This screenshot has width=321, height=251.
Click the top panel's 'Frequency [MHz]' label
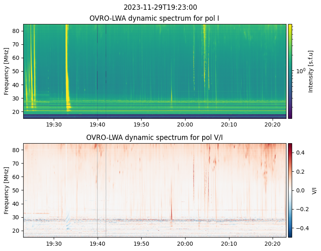[7, 71]
